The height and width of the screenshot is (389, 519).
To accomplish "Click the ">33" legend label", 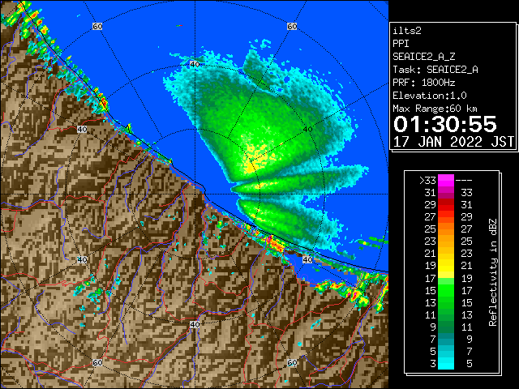I will click(427, 181).
